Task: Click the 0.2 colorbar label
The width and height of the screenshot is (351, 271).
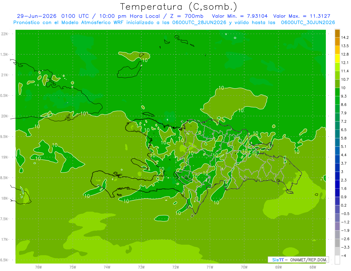Action: 344,205
